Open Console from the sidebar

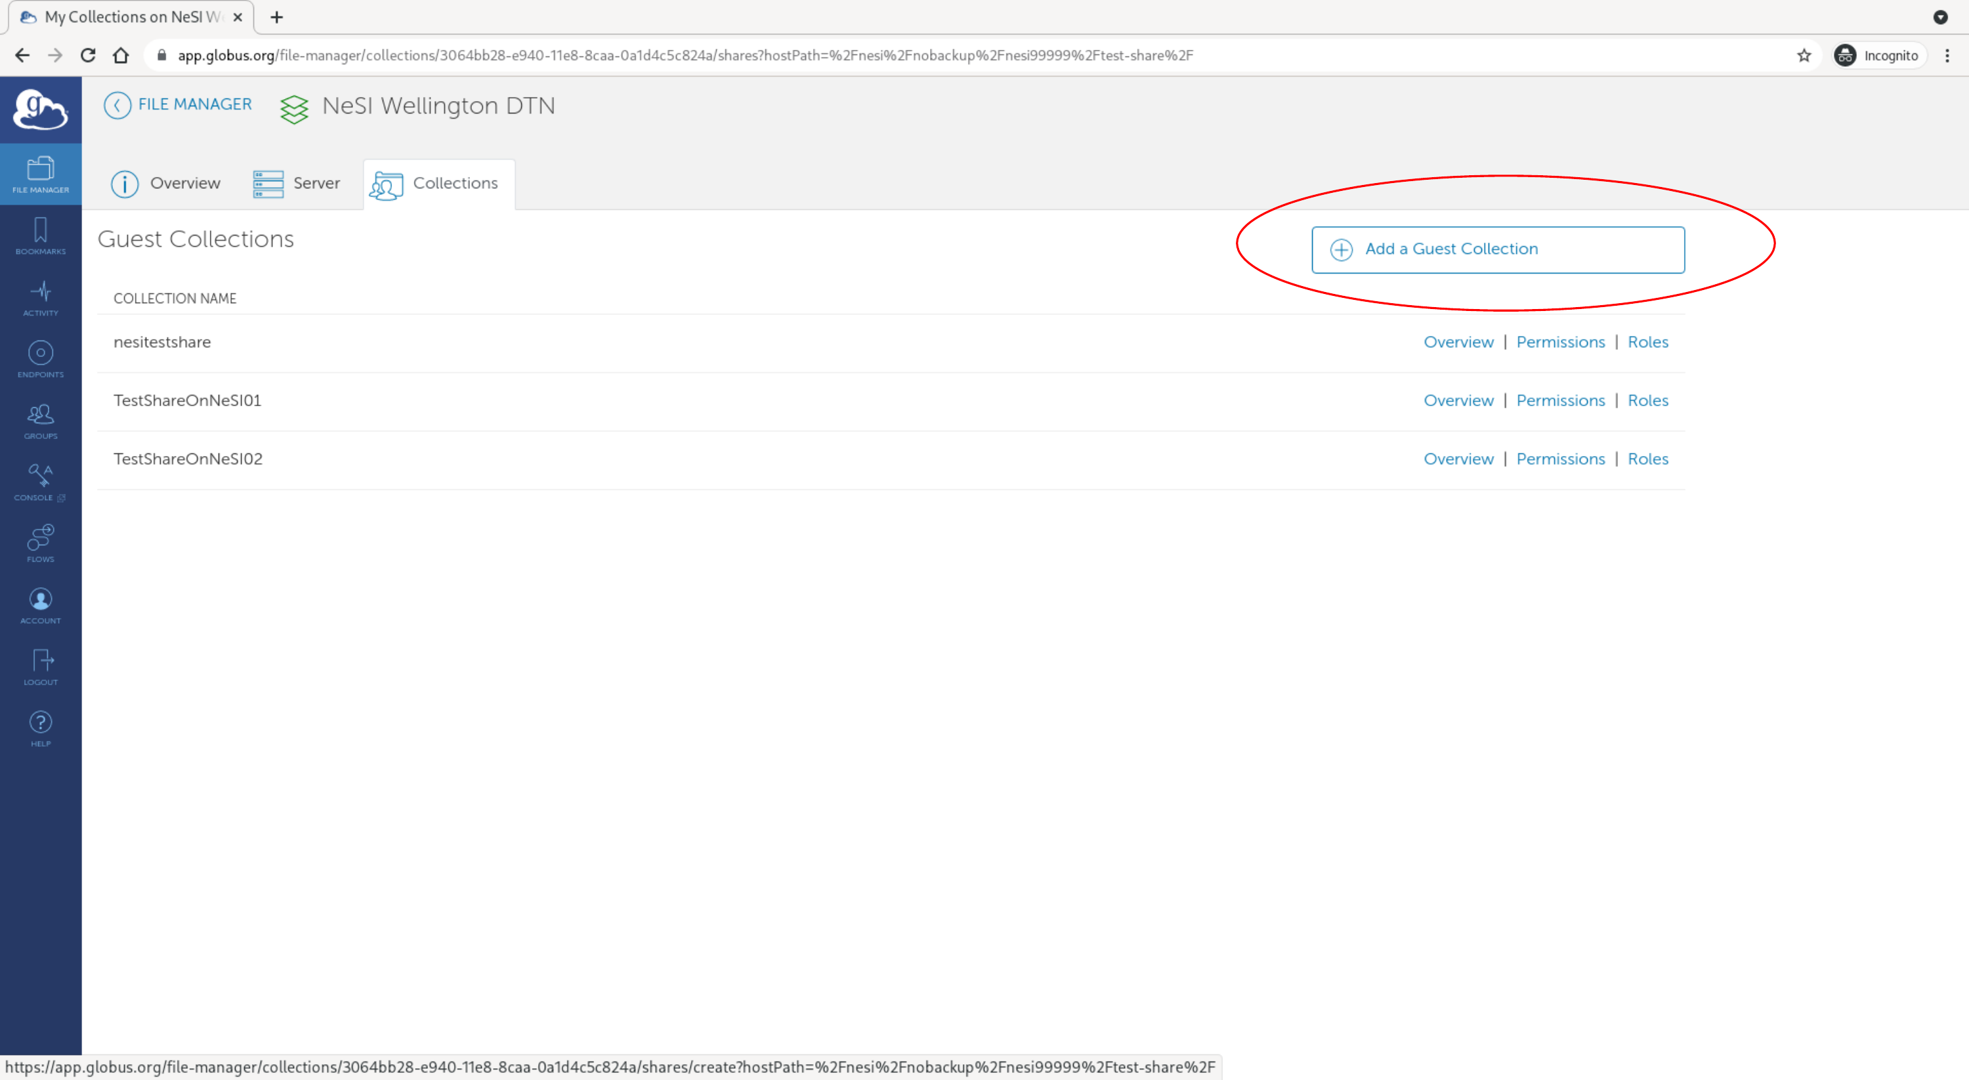pos(41,482)
